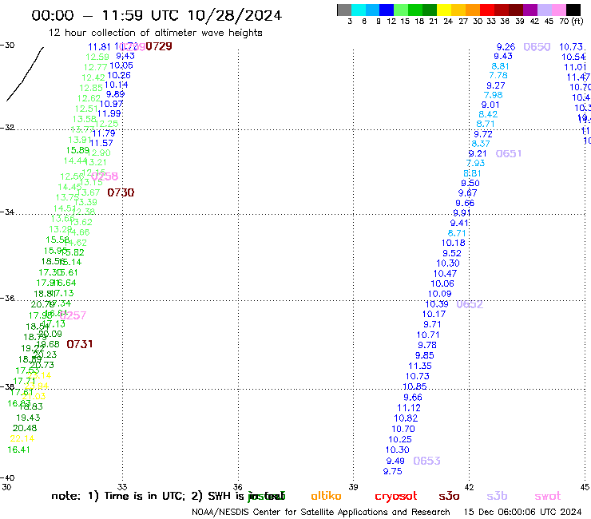
Task: Select the s3b time marker 0653
Action: point(426,461)
